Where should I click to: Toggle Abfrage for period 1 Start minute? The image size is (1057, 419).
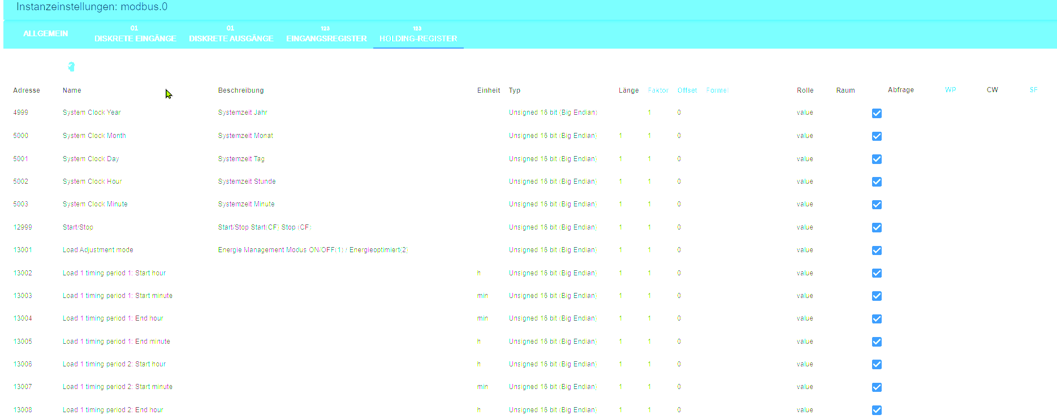click(x=877, y=296)
